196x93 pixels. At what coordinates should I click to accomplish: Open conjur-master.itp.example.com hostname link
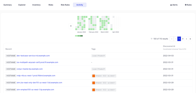coord(30,69)
